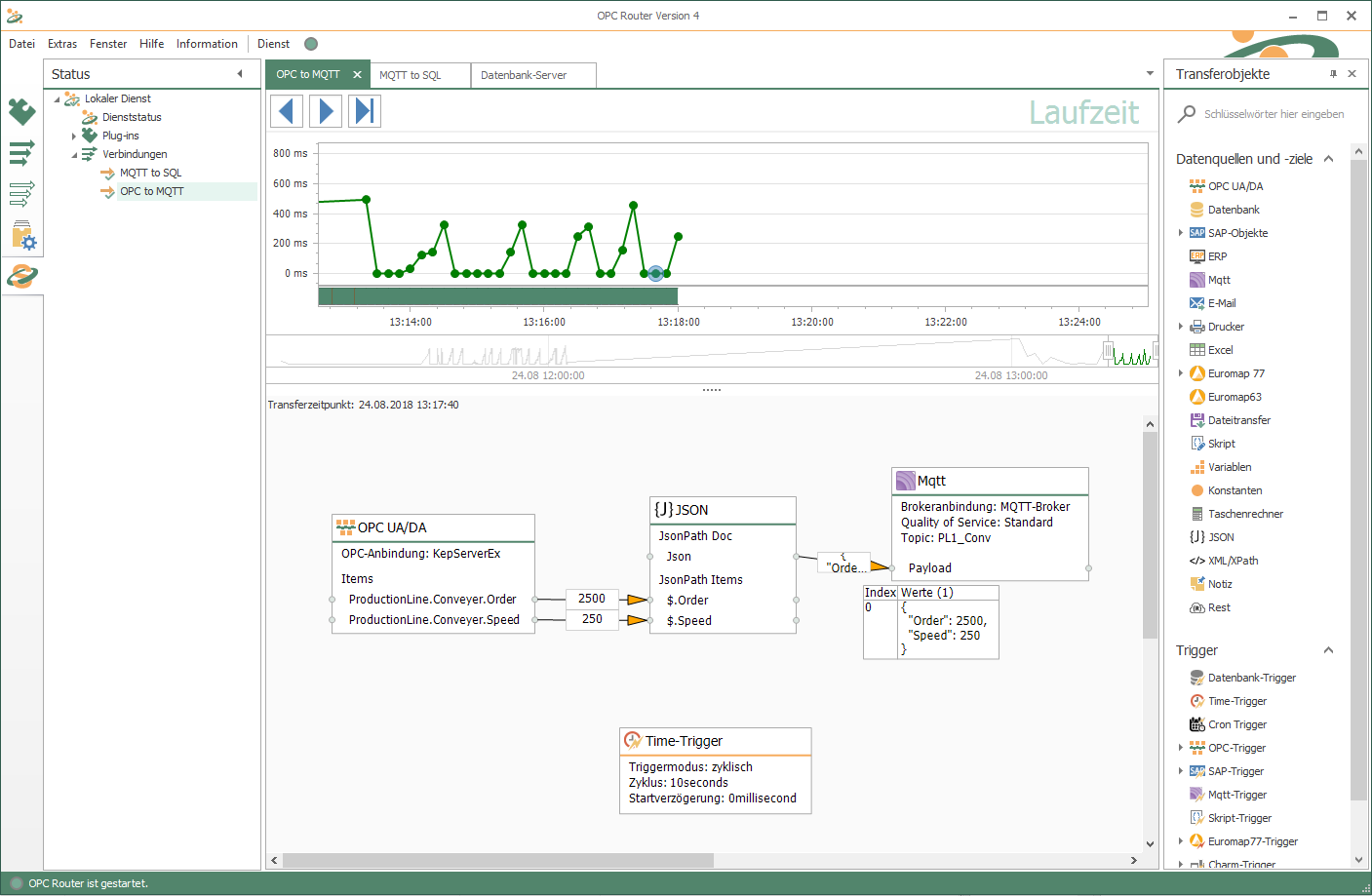
Task: Open the Extras menu
Action: tap(62, 44)
